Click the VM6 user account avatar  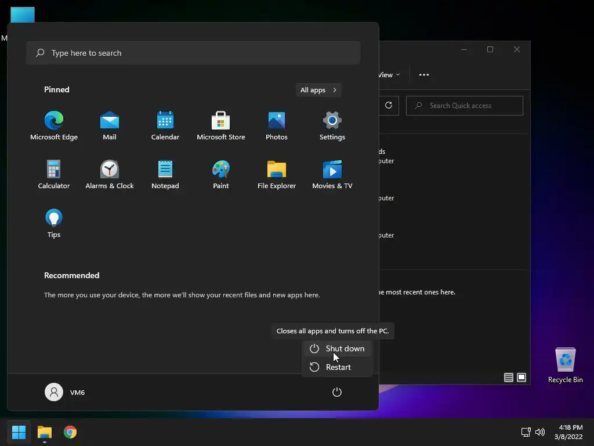point(54,392)
